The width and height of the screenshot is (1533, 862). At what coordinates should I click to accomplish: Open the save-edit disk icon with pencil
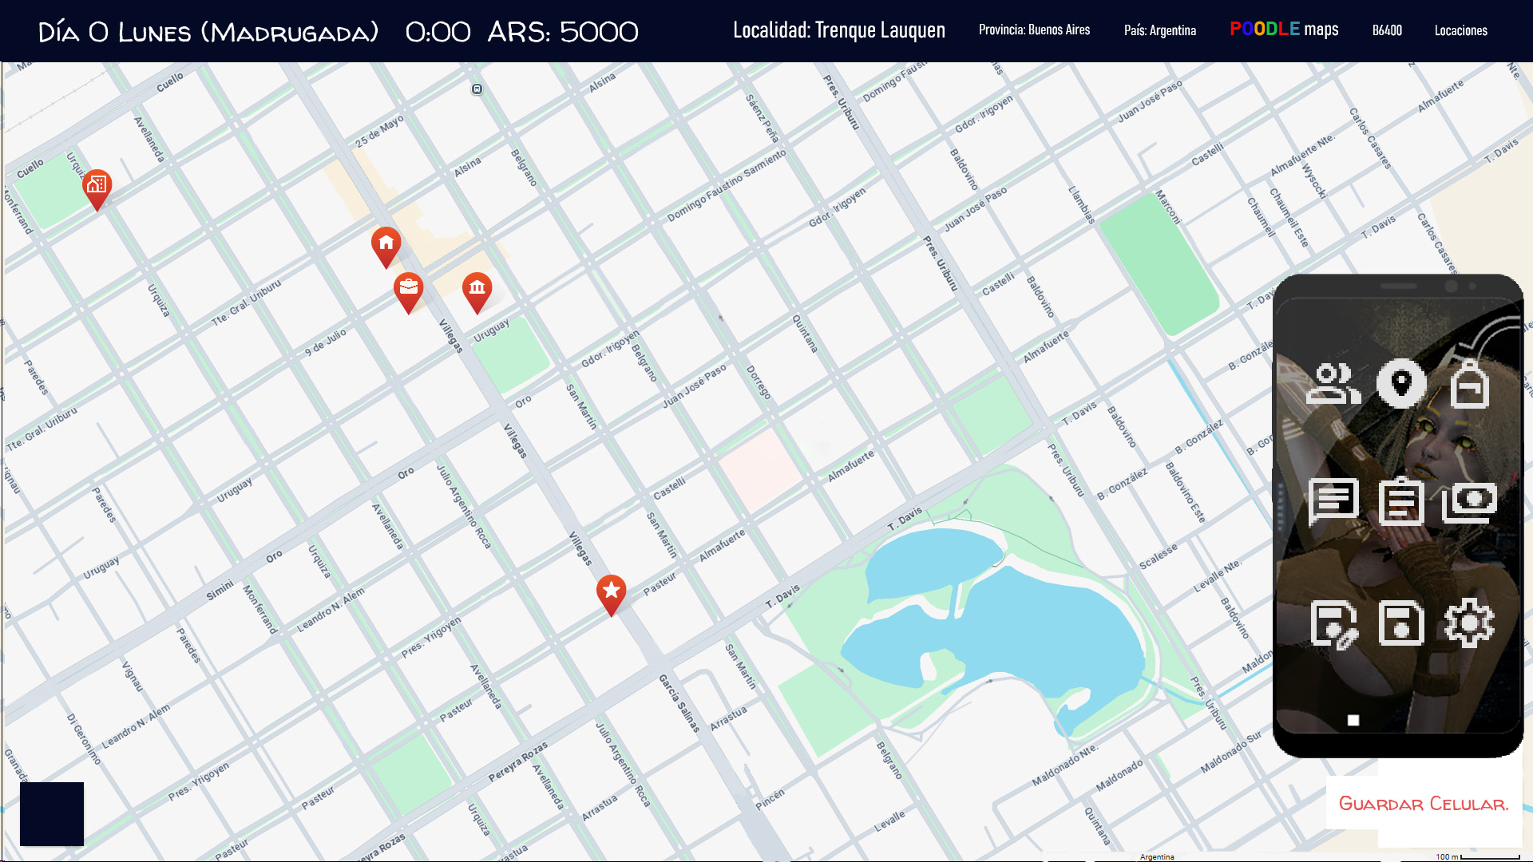coord(1333,623)
